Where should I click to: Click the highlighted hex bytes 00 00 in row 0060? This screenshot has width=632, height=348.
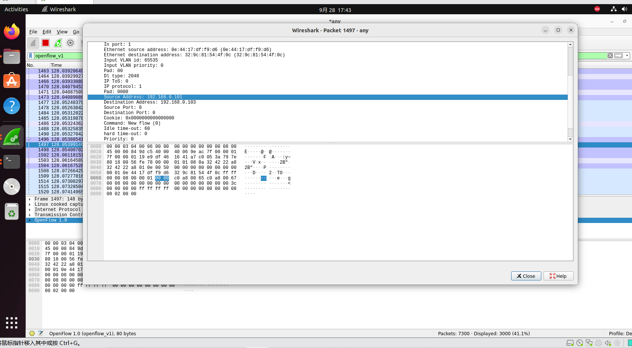pyautogui.click(x=162, y=178)
